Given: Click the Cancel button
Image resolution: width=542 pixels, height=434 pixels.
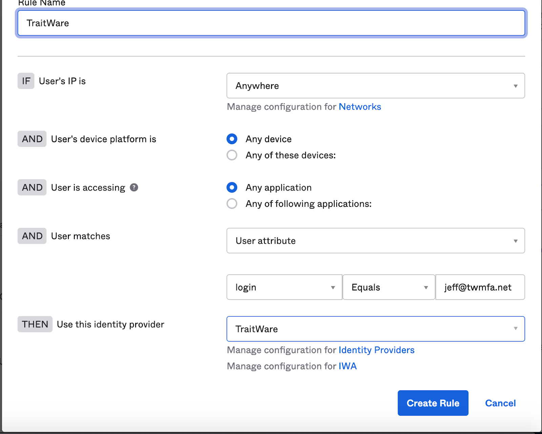Looking at the screenshot, I should 500,403.
